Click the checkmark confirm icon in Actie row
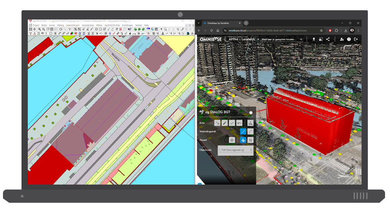The image size is (390, 215). tap(232, 123)
